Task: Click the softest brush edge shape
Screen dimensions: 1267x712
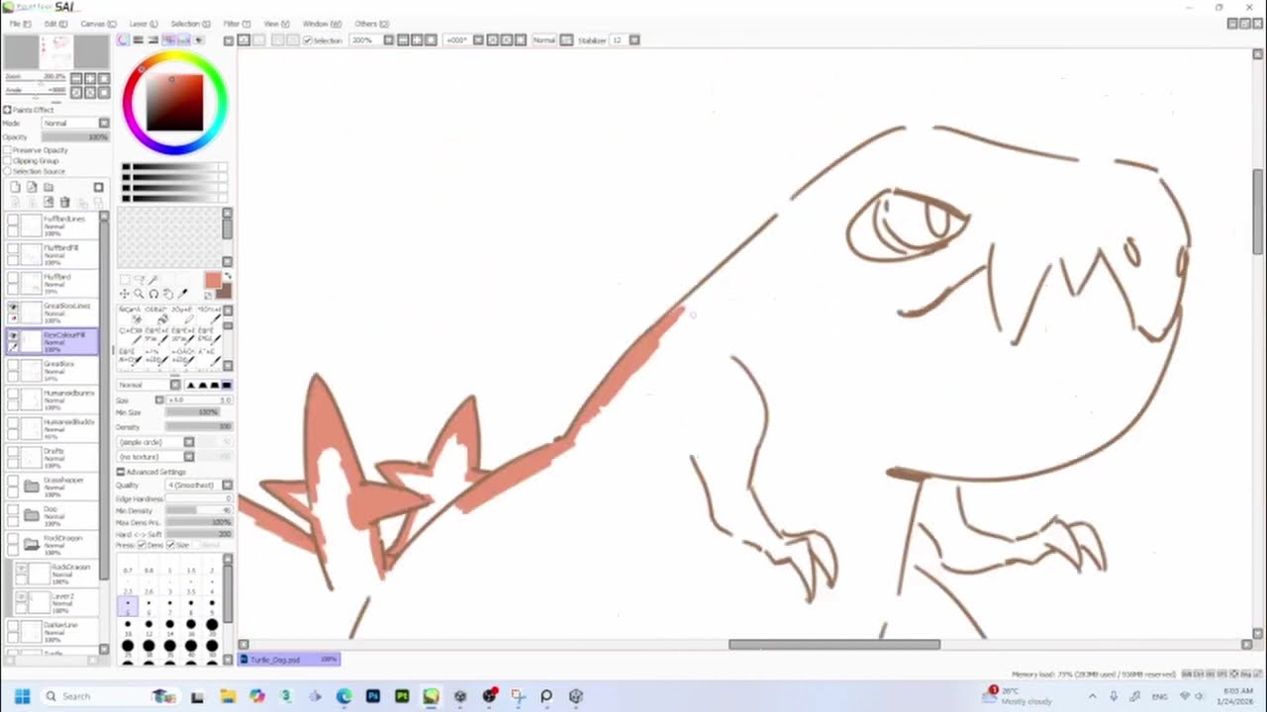Action: pos(191,385)
